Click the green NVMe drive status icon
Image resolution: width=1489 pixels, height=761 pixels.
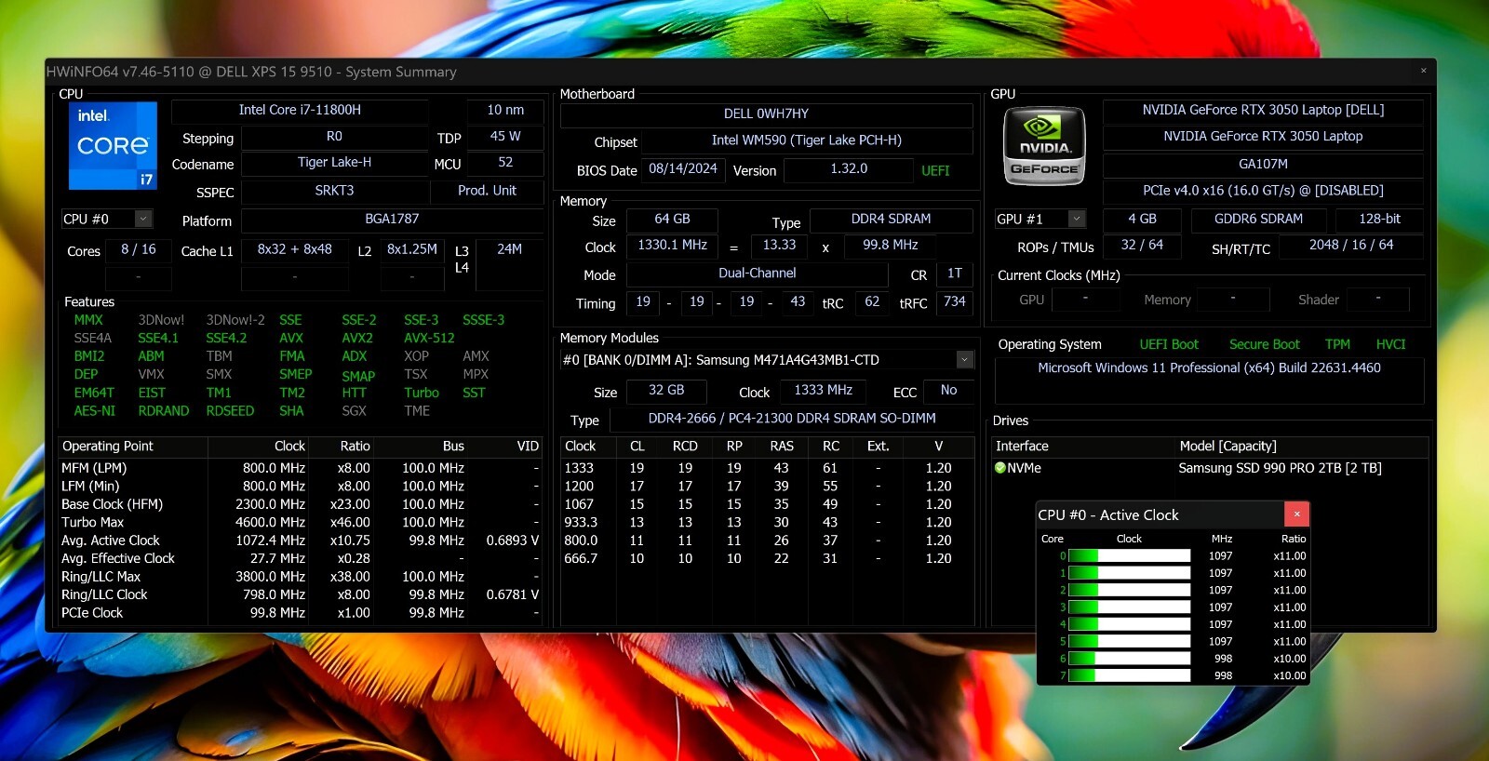[1000, 468]
